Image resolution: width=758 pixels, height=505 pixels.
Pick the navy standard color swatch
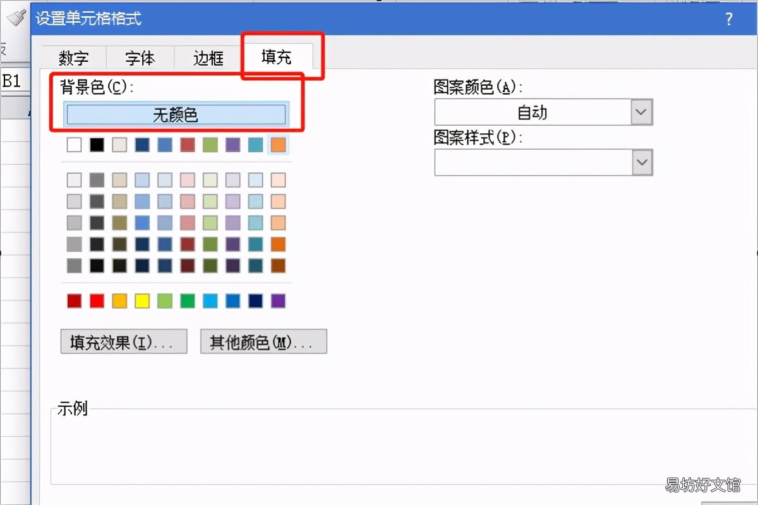tap(256, 301)
